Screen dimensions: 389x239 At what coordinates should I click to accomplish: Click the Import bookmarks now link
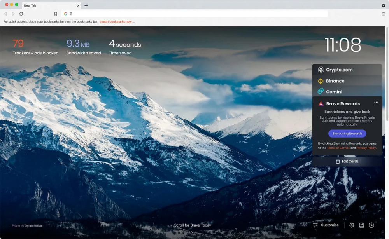[x=117, y=22]
